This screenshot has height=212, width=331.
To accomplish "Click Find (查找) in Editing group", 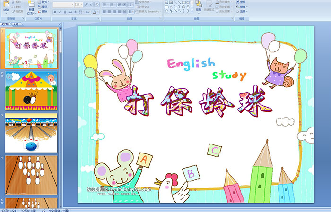I will point(241,2).
